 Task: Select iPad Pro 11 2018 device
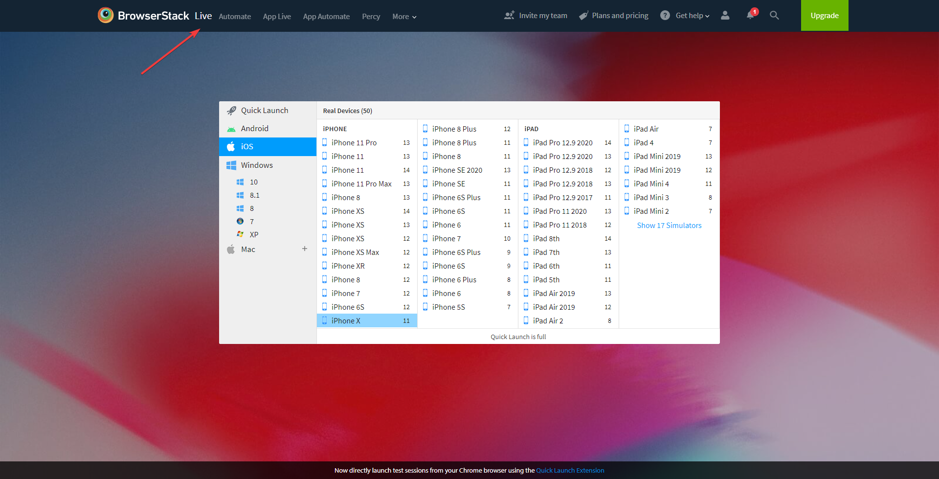(x=568, y=225)
